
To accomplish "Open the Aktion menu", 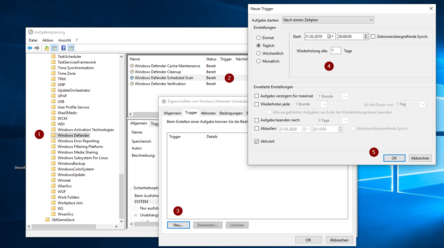I will (48, 40).
